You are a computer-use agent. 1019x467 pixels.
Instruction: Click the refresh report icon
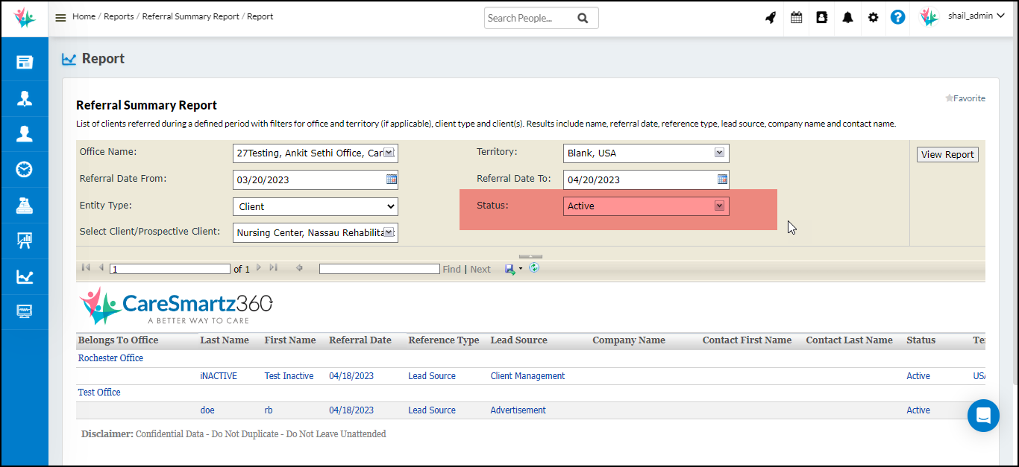tap(534, 268)
